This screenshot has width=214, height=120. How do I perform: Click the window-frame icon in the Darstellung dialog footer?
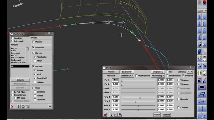(x=23, y=107)
